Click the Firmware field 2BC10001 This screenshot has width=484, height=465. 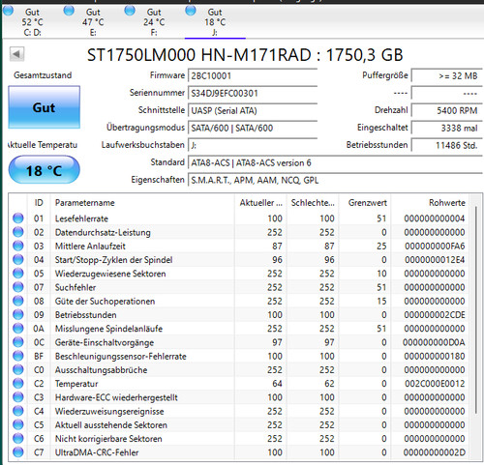coord(253,76)
